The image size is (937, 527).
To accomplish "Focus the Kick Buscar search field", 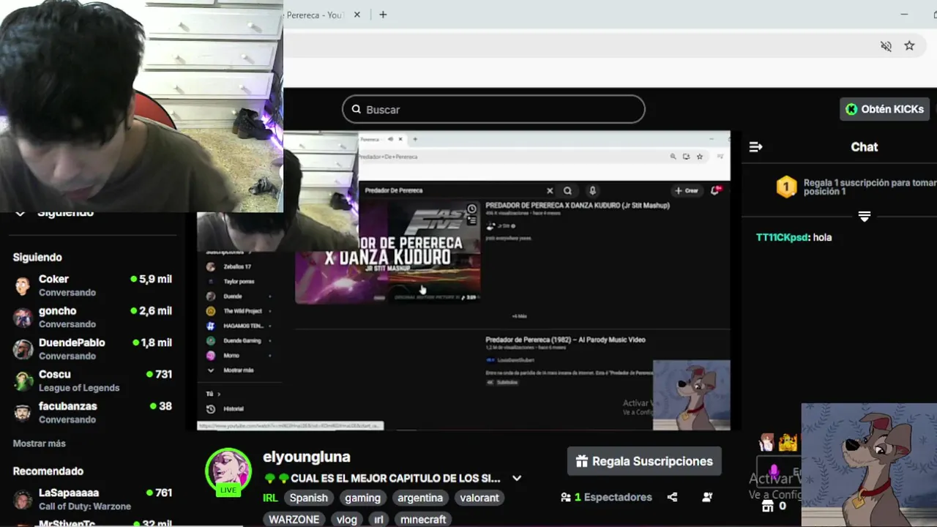I will pyautogui.click(x=493, y=109).
